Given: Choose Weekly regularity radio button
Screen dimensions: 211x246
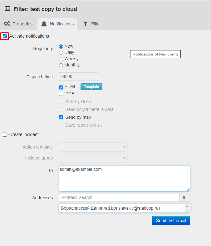Looking at the screenshot, I should click(61, 59).
